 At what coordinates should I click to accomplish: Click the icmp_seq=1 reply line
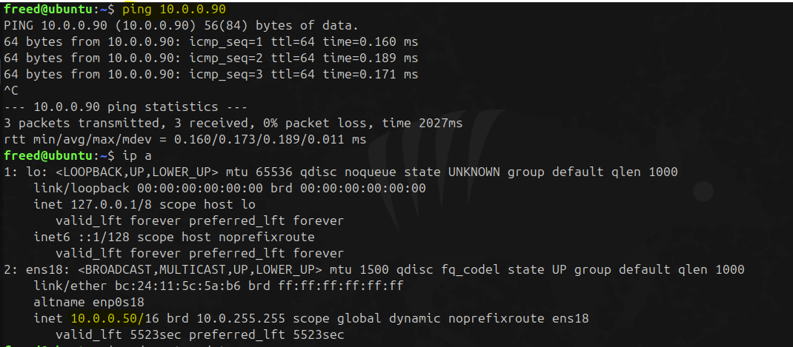[x=210, y=41]
